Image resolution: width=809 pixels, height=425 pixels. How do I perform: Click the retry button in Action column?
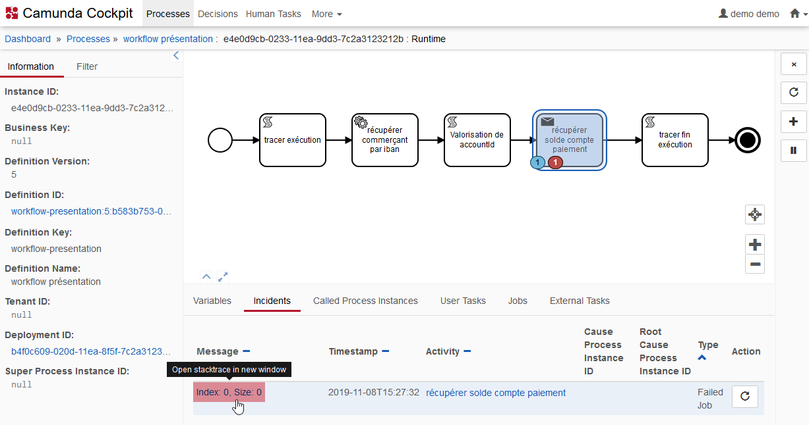[x=745, y=397]
